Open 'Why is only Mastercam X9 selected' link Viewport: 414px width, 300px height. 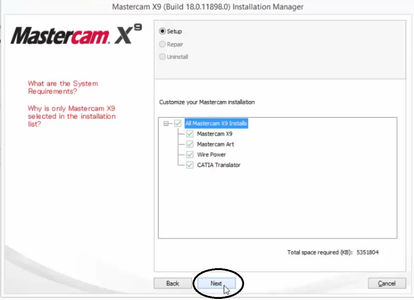72,116
